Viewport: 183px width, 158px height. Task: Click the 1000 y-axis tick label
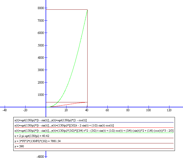click(41, 95)
